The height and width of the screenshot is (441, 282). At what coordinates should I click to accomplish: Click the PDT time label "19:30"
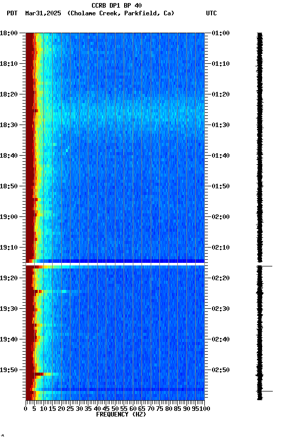[9, 309]
